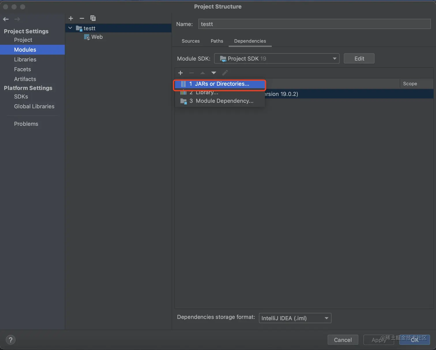The width and height of the screenshot is (436, 350).
Task: Click the testt module folder icon
Action: coord(79,28)
